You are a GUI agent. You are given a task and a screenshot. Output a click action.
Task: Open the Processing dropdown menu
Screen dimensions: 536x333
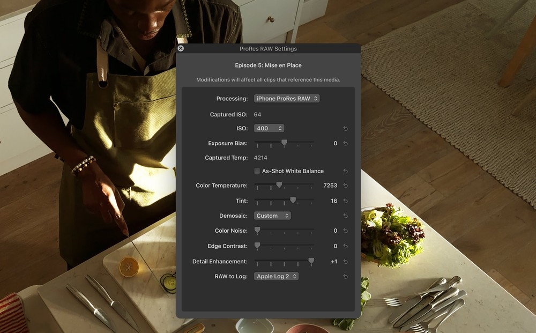point(287,99)
